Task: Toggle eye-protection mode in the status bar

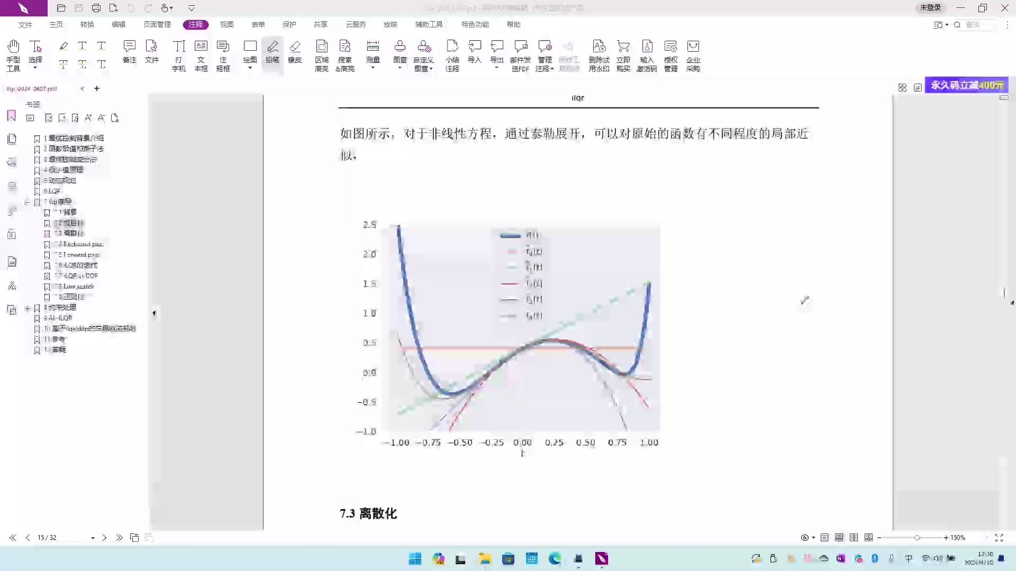Action: click(806, 537)
